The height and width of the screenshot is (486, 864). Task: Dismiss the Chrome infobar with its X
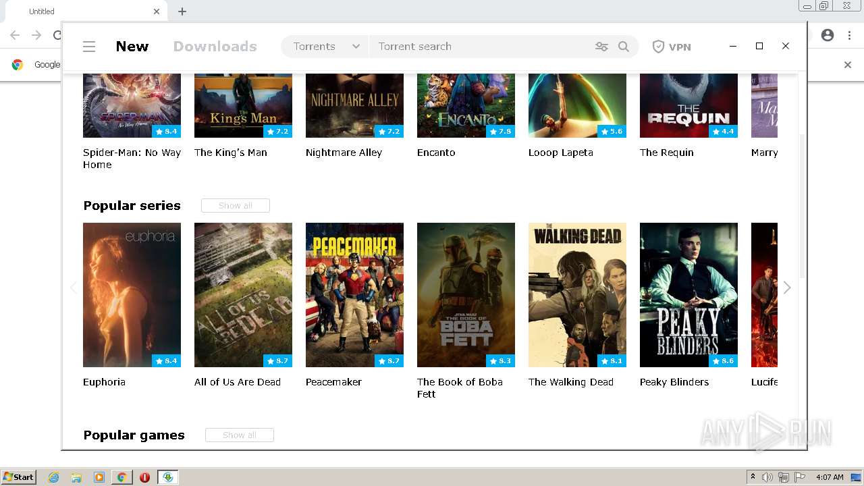(x=848, y=65)
